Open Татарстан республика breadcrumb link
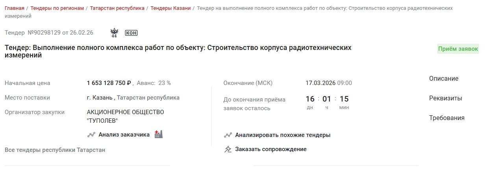Viewport: 491px width, 170px height. [x=117, y=8]
